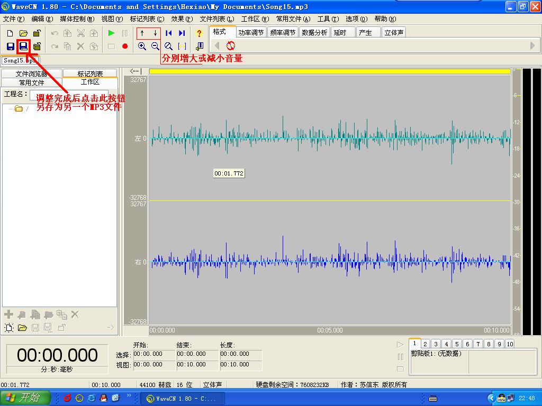Image resolution: width=542 pixels, height=406 pixels.
Task: Undo the last edit with the curved-arrow icon
Action: pyautogui.click(x=55, y=33)
